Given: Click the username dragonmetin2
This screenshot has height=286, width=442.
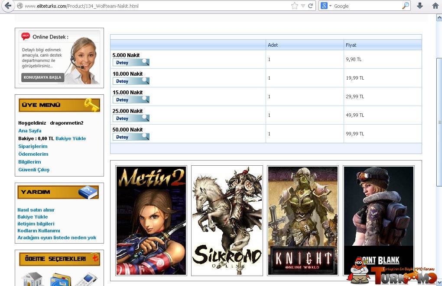Looking at the screenshot, I should [67, 123].
